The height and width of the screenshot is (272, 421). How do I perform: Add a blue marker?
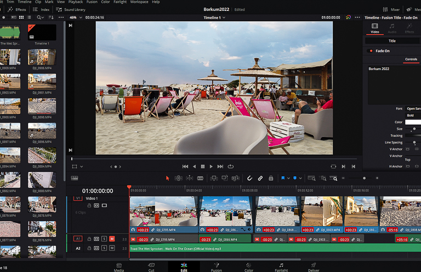click(x=295, y=178)
